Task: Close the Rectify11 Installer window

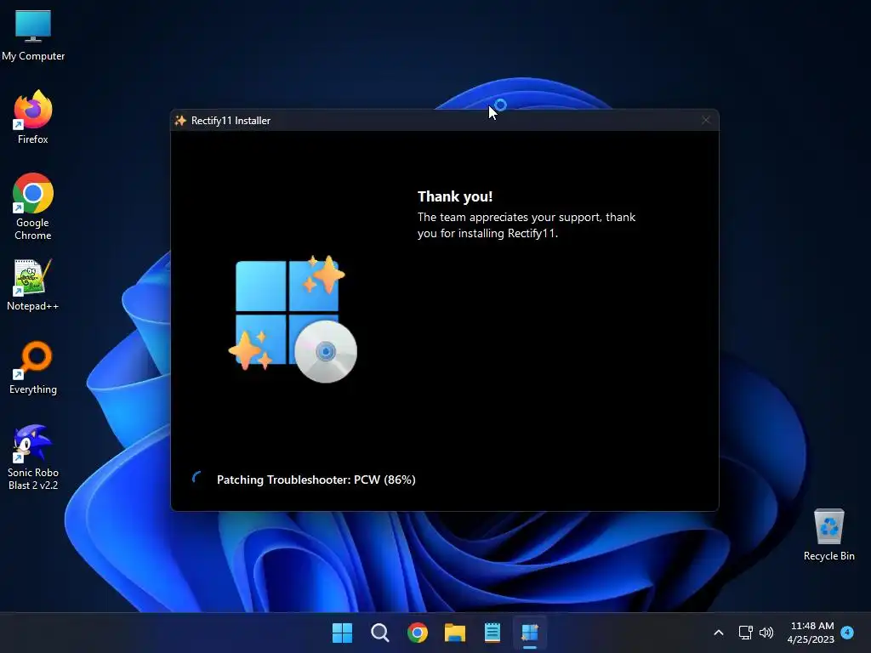Action: [x=705, y=121]
